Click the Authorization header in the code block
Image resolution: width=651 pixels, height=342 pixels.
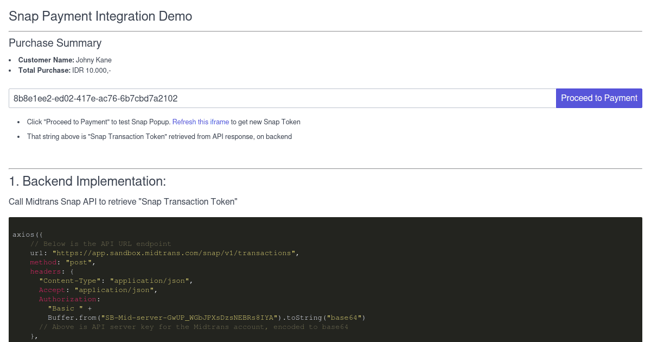pyautogui.click(x=67, y=299)
